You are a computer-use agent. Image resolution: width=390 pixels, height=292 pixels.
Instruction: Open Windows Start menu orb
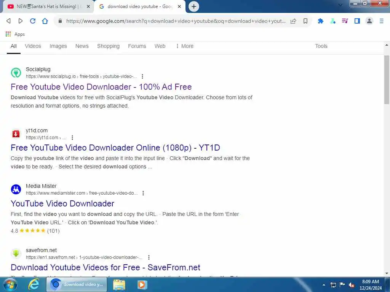10,284
